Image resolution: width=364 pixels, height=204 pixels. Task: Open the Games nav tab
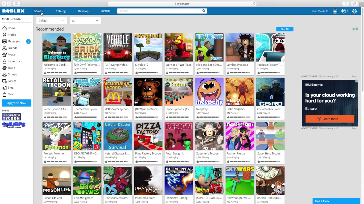point(38,11)
